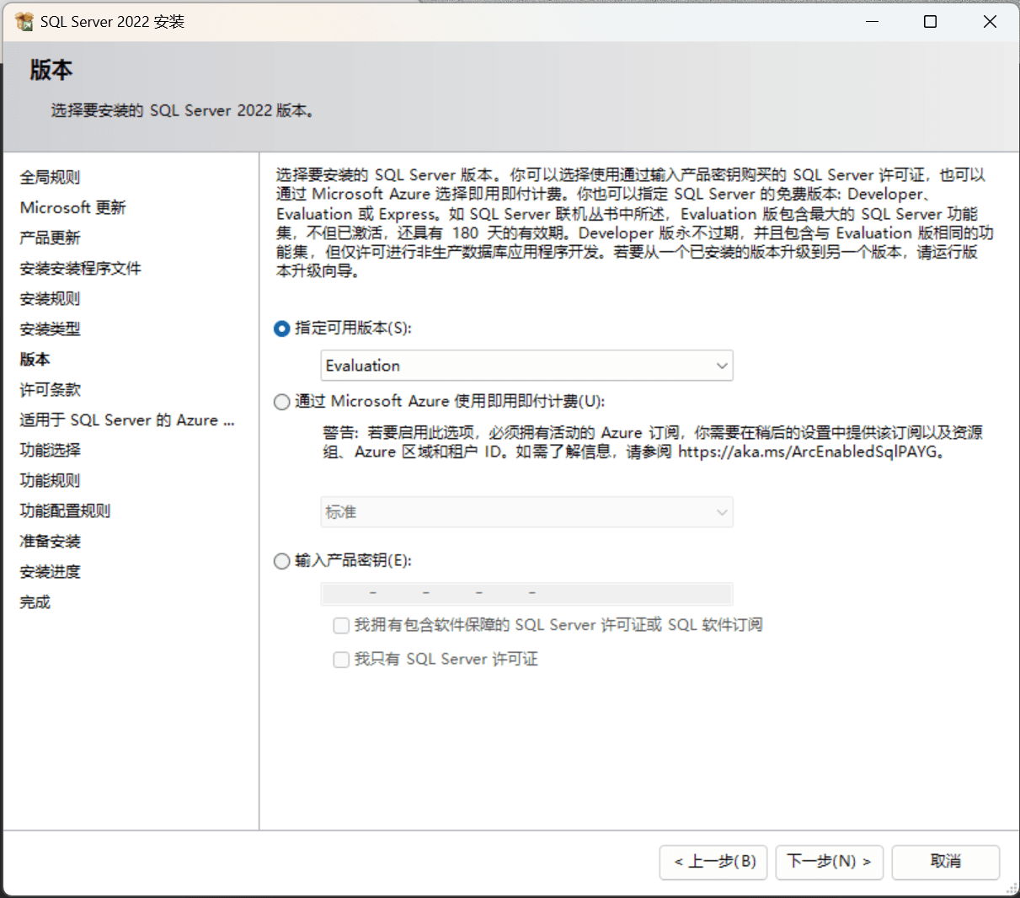Click the 取消 cancel button
The height and width of the screenshot is (898, 1020).
pos(946,862)
